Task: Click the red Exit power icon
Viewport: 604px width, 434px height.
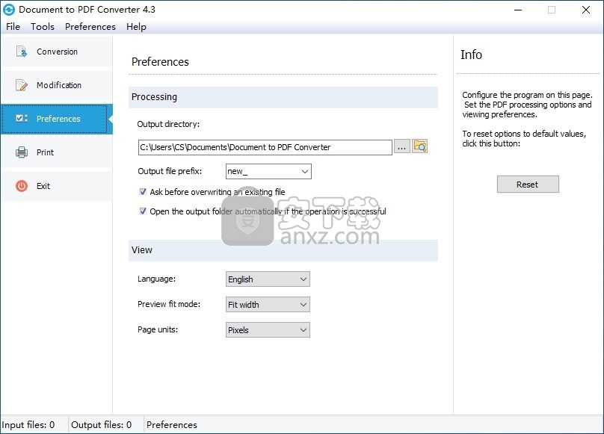Action: pos(22,186)
